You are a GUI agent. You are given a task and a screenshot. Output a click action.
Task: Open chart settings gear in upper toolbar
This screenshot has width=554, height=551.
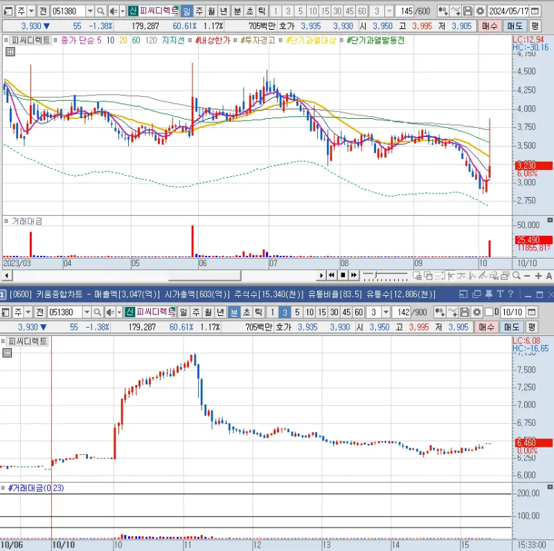click(480, 11)
